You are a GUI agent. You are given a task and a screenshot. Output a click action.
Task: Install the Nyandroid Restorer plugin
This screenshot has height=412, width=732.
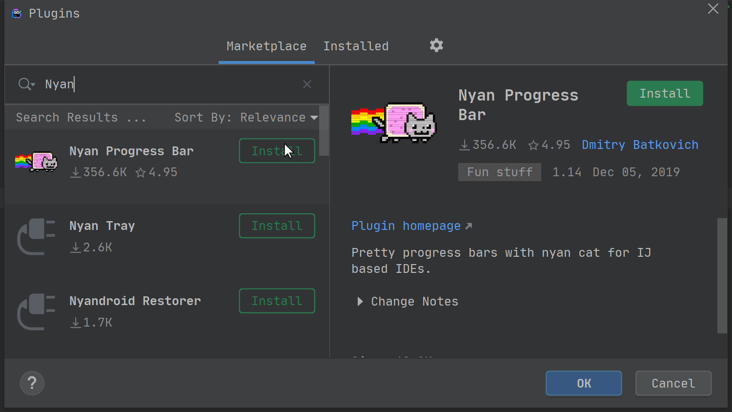(277, 301)
